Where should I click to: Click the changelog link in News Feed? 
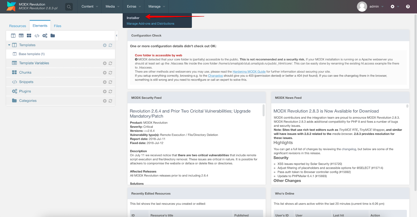click(x=349, y=149)
